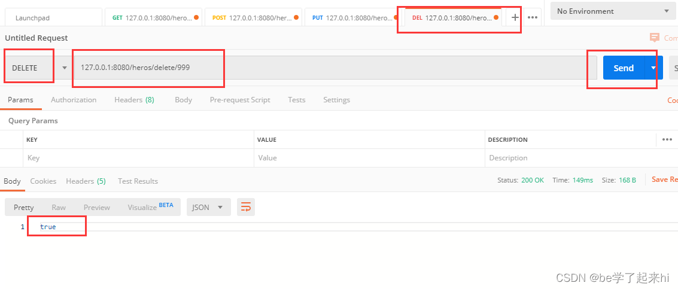Switch to the PUT 127.0.0.1:8080 request tab
This screenshot has width=678, height=289.
click(353, 18)
